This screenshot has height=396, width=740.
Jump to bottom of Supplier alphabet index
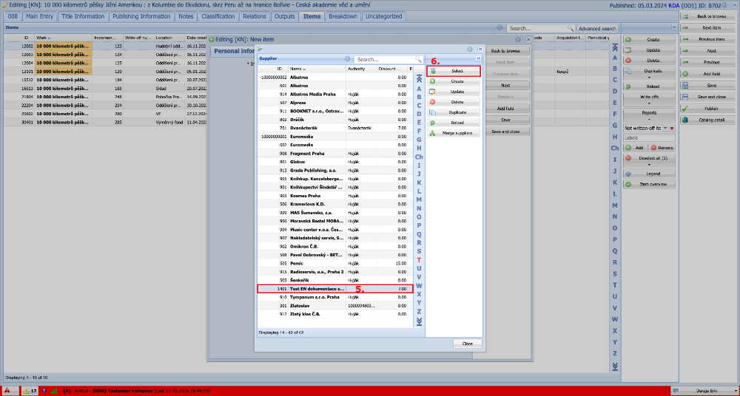coord(419,321)
